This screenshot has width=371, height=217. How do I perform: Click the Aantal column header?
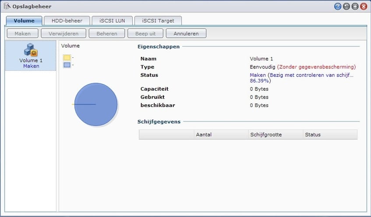[x=221, y=135]
